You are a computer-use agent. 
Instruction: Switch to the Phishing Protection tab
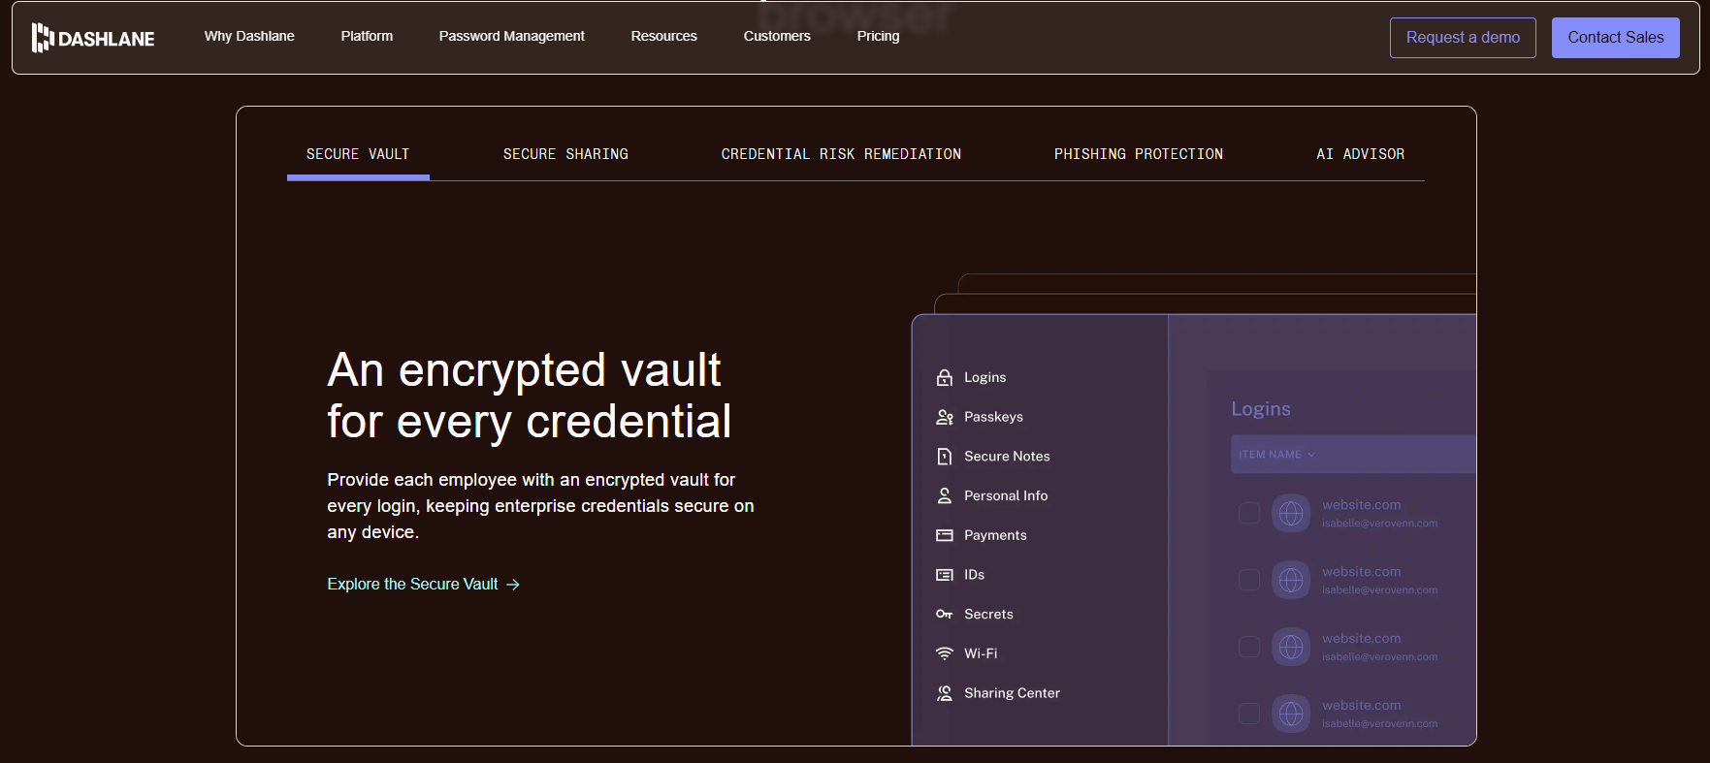pyautogui.click(x=1139, y=154)
